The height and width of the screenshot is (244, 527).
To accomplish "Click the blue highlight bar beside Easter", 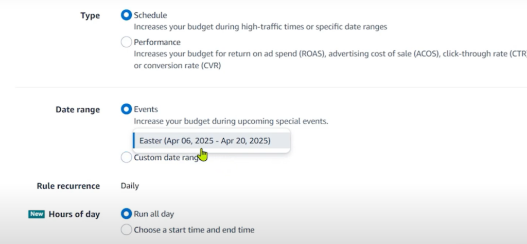I will [134, 141].
